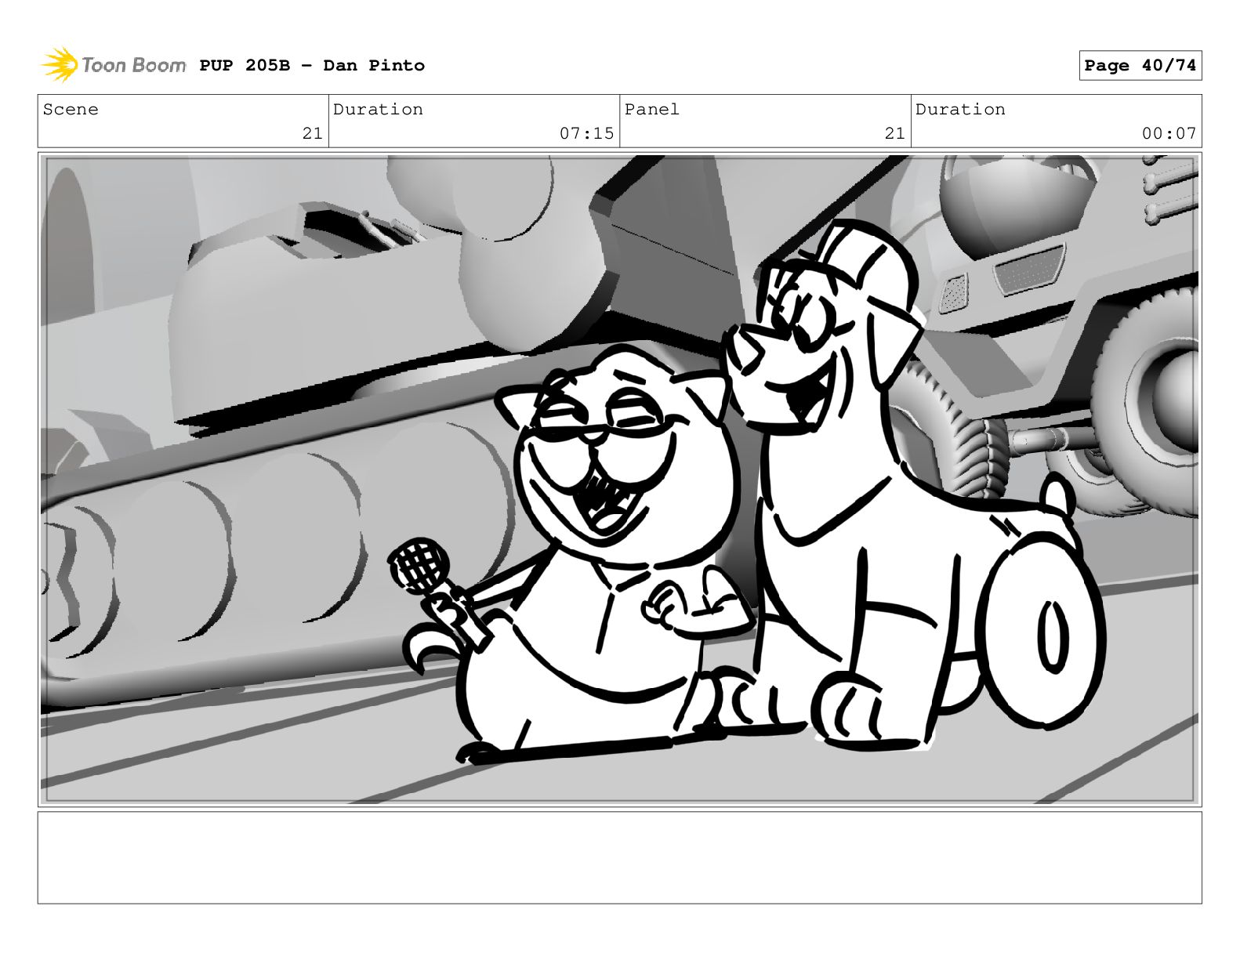Select the title text 'PUP 205B – Dan Pinto'
This screenshot has height=960, width=1240.
pos(312,66)
